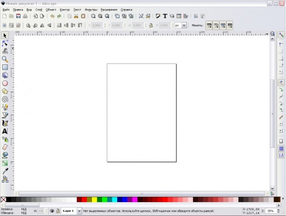Select the Paint Bucket fill tool
Viewport: 286px width, 216px height.
click(5, 155)
